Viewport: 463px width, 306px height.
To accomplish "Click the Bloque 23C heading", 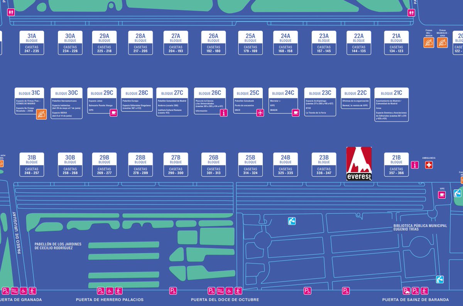I will point(320,93).
